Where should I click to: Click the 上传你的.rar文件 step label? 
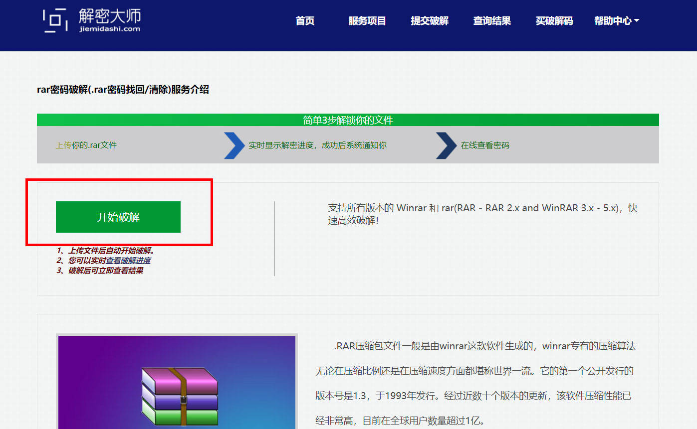point(86,145)
